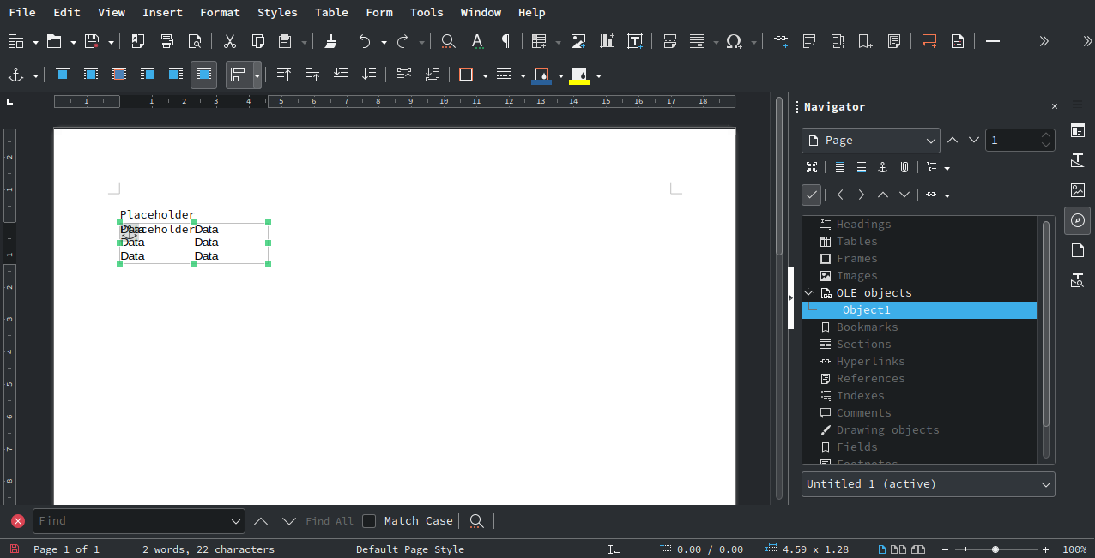
Task: Open the Save dropdown arrow
Action: 111,41
